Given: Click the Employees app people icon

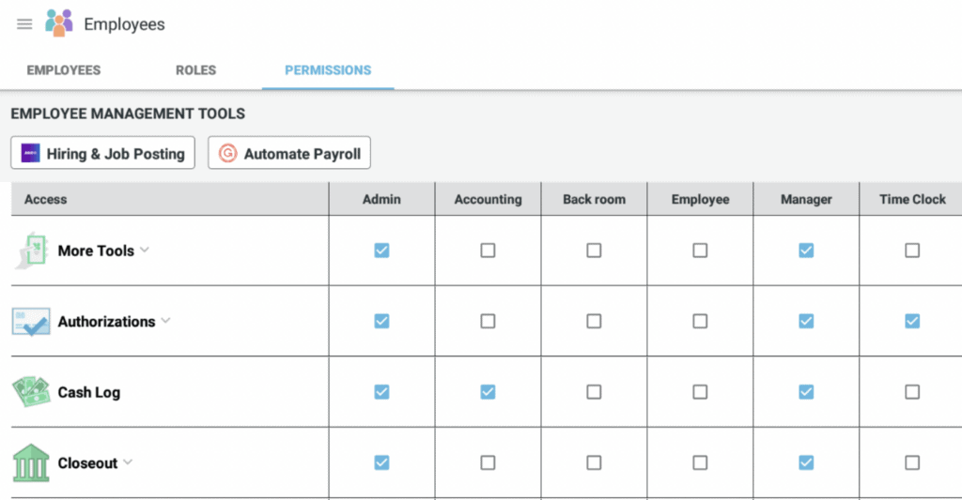Looking at the screenshot, I should pyautogui.click(x=58, y=23).
